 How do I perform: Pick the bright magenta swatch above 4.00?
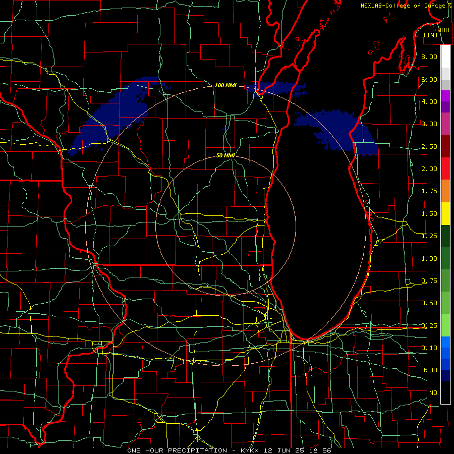pos(445,96)
